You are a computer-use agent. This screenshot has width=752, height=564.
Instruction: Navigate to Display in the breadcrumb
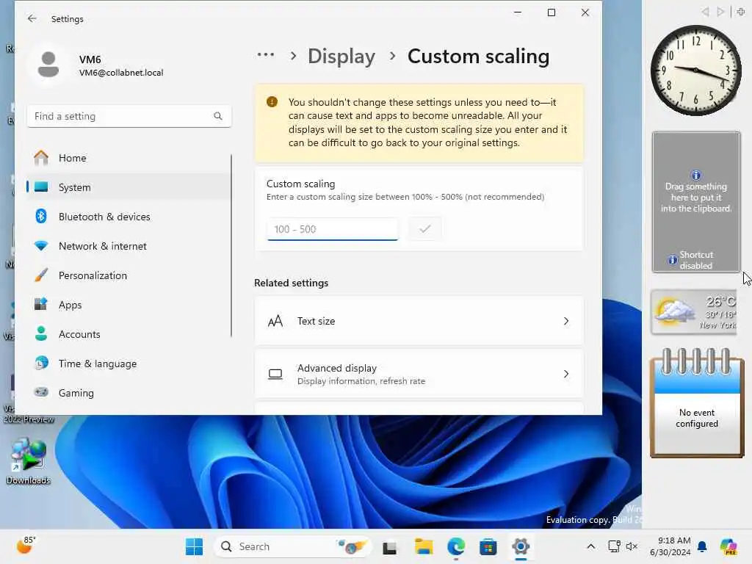coord(341,56)
